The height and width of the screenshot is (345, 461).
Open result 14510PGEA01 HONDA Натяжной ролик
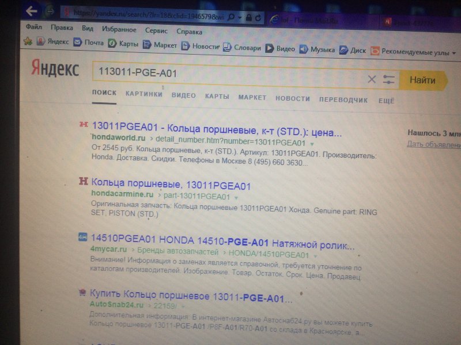click(222, 242)
